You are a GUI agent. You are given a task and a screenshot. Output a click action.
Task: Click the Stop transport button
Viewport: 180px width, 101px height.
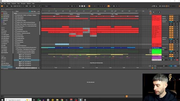pyautogui.click(x=82, y=6)
